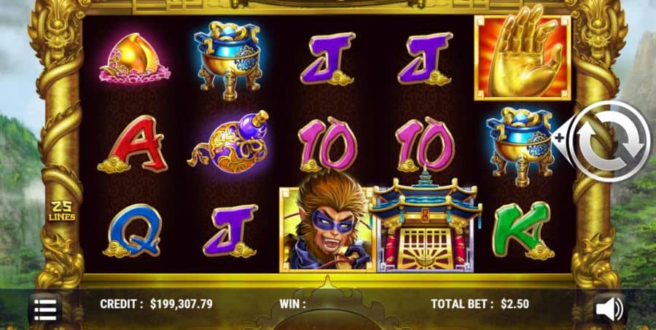This screenshot has height=330, width=656.
Task: Tap the blue Q symbol
Action: pos(133,230)
